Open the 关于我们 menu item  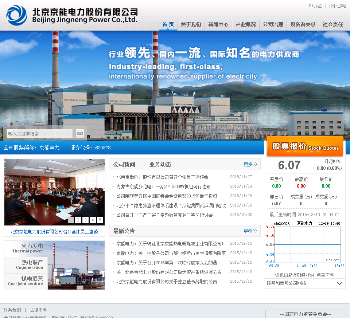pyautogui.click(x=191, y=24)
